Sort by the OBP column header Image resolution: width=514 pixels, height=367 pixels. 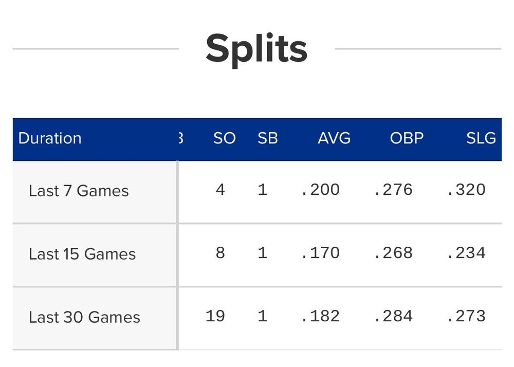click(x=407, y=138)
